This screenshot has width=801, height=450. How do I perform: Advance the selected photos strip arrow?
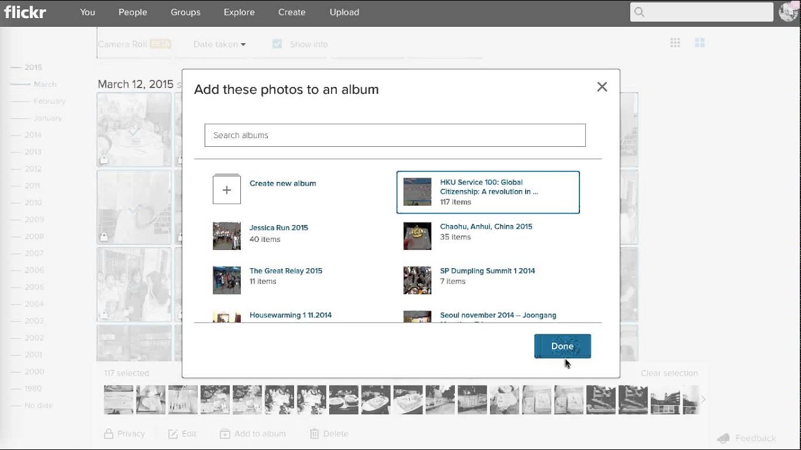coord(703,399)
